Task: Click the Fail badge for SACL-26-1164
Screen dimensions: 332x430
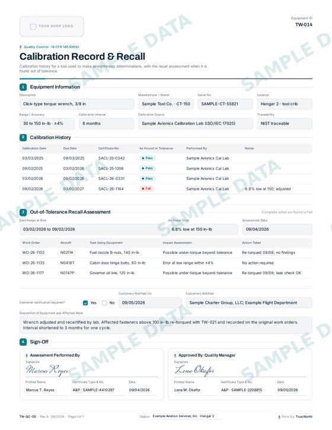Action: (146, 189)
